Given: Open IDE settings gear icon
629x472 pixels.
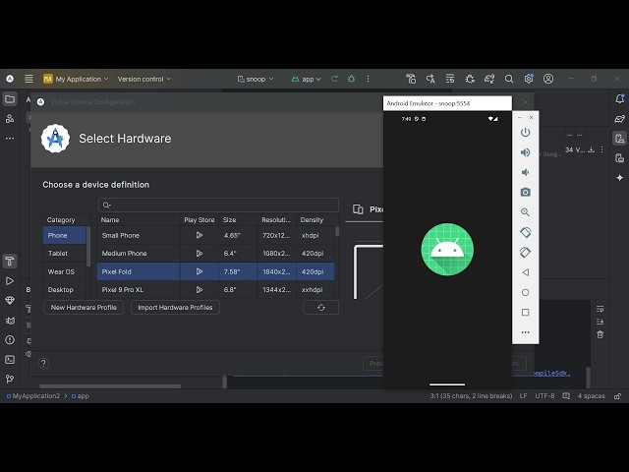Looking at the screenshot, I should click(529, 79).
